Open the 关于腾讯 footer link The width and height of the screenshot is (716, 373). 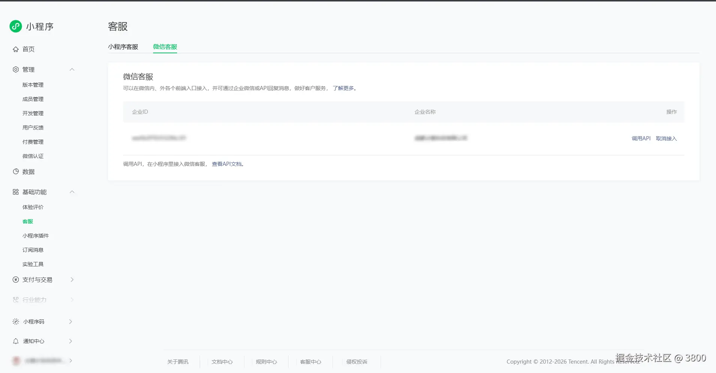coord(178,362)
